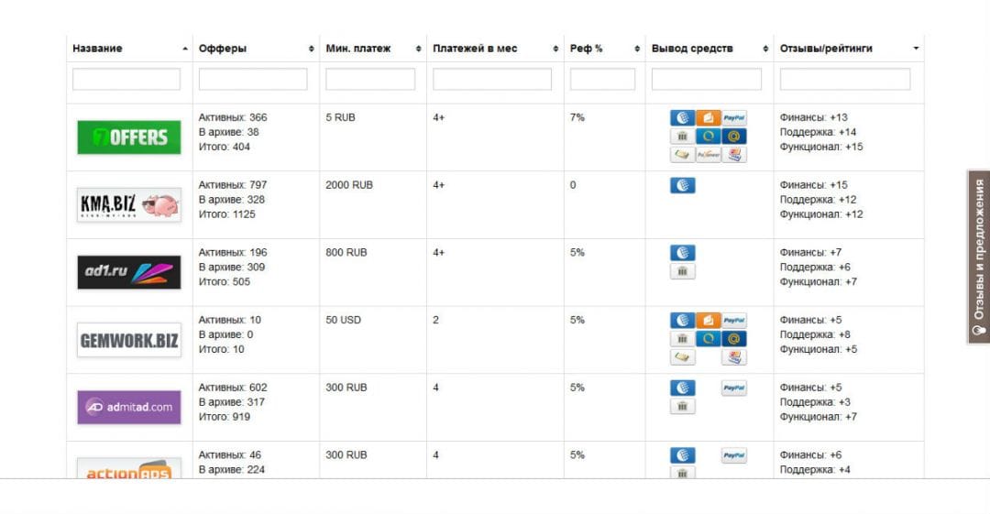Focus the Мин. платеж filter field
This screenshot has width=990, height=514.
[x=370, y=80]
